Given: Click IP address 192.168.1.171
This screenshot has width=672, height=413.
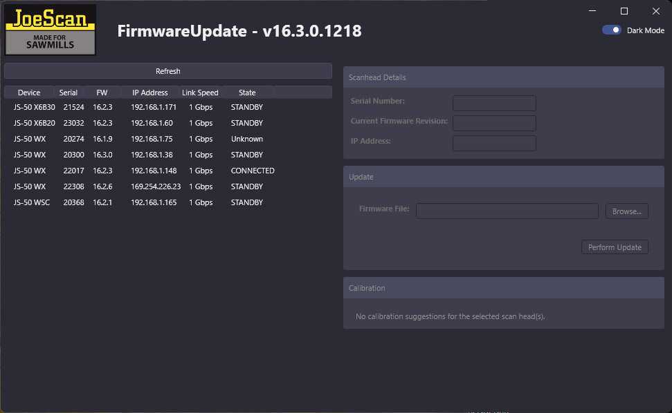Looking at the screenshot, I should pos(154,107).
